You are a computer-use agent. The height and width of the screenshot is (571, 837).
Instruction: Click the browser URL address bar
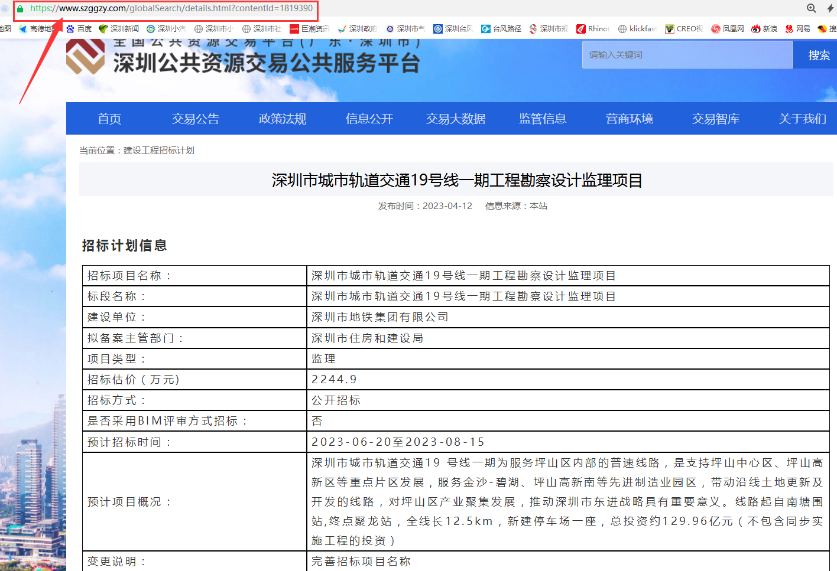tap(171, 9)
